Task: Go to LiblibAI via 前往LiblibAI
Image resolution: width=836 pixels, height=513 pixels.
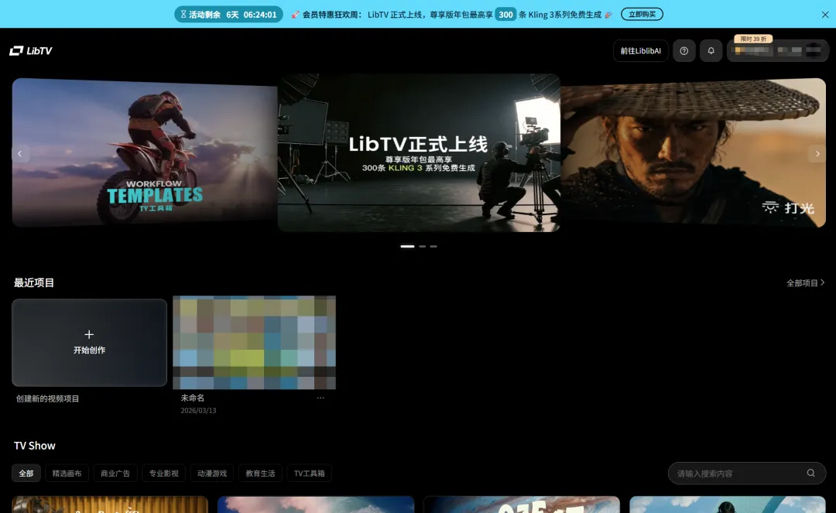Action: pos(640,50)
